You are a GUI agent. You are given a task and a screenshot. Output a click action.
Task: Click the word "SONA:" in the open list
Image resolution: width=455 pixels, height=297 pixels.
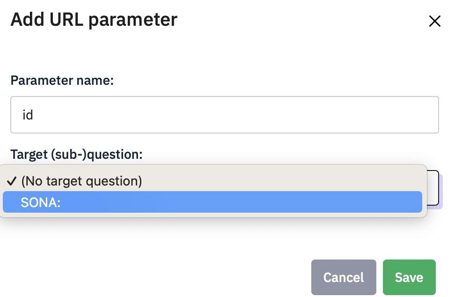[41, 202]
